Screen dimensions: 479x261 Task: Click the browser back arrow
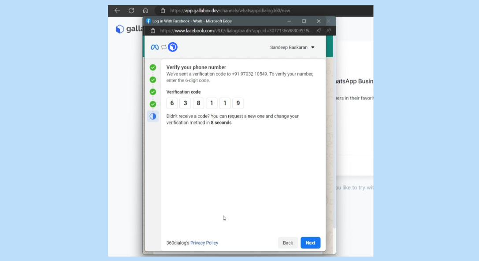coord(117,11)
